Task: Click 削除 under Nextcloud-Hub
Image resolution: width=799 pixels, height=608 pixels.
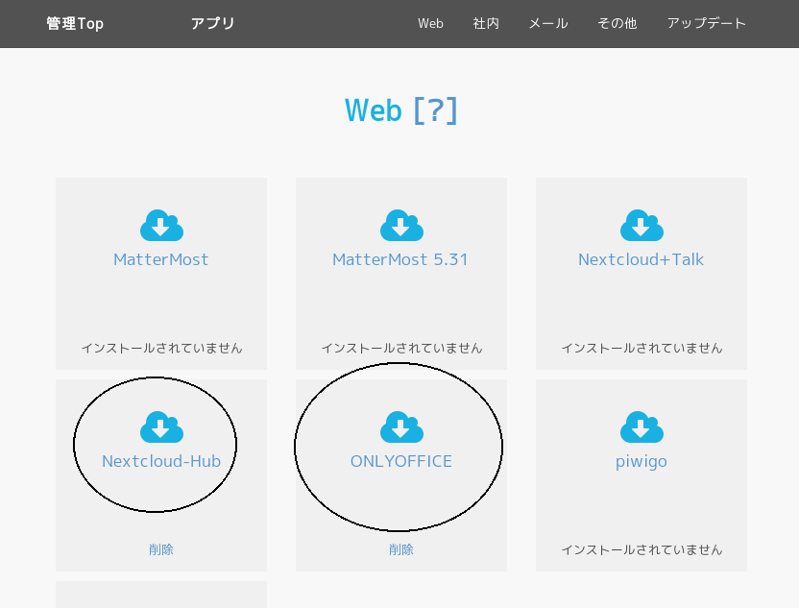Action: click(161, 549)
